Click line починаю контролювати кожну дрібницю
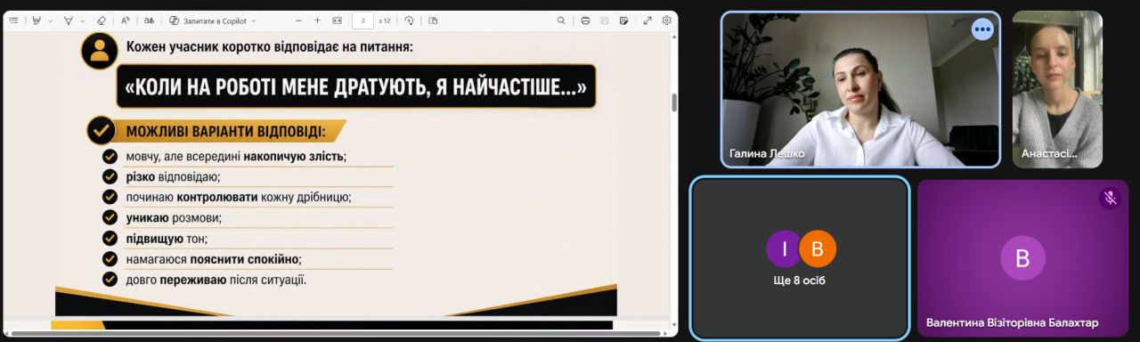Screen dimensions: 1140x342 [x=239, y=197]
